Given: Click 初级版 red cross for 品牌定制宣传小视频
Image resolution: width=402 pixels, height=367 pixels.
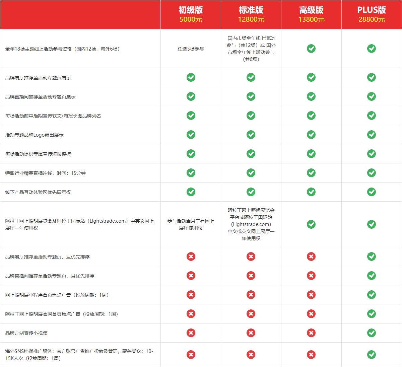Looking at the screenshot, I should [191, 333].
